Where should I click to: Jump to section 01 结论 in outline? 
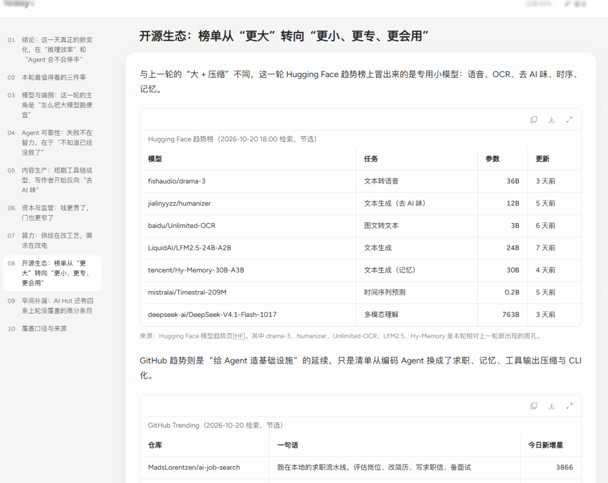tap(52, 50)
